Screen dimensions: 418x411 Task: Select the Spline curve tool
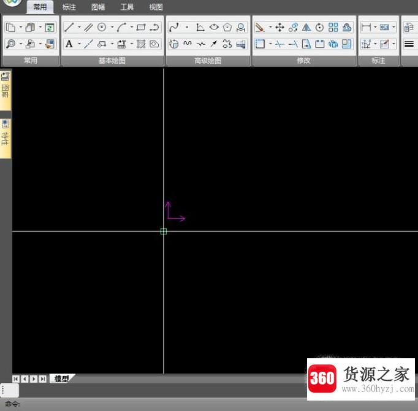pyautogui.click(x=174, y=27)
